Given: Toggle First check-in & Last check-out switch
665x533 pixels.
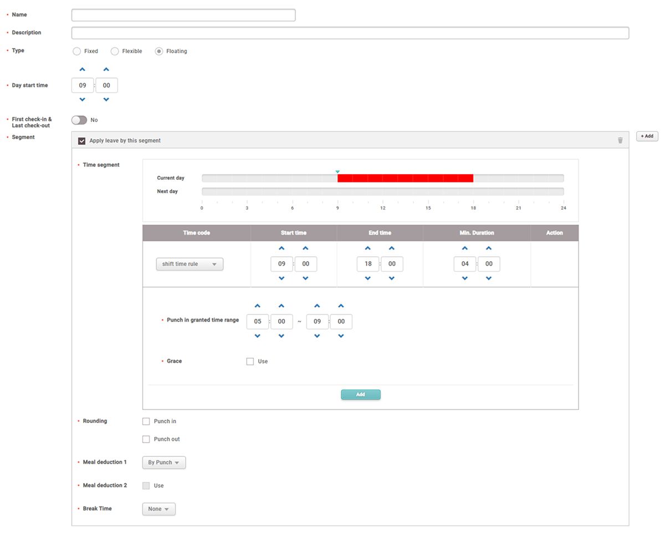Looking at the screenshot, I should 79,120.
